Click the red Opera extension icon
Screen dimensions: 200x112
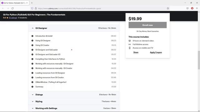click(192, 8)
